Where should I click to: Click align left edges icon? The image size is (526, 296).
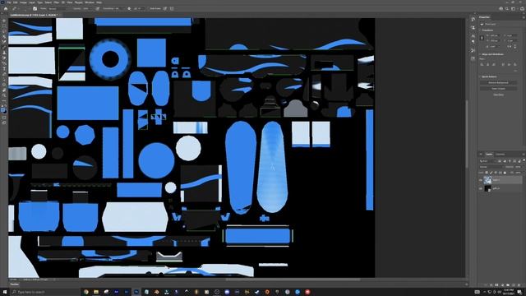(482, 64)
